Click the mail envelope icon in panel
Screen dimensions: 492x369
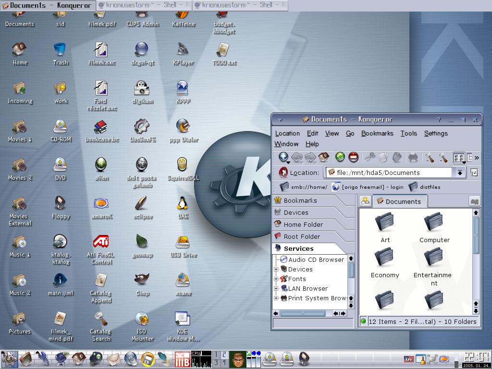coord(113,359)
